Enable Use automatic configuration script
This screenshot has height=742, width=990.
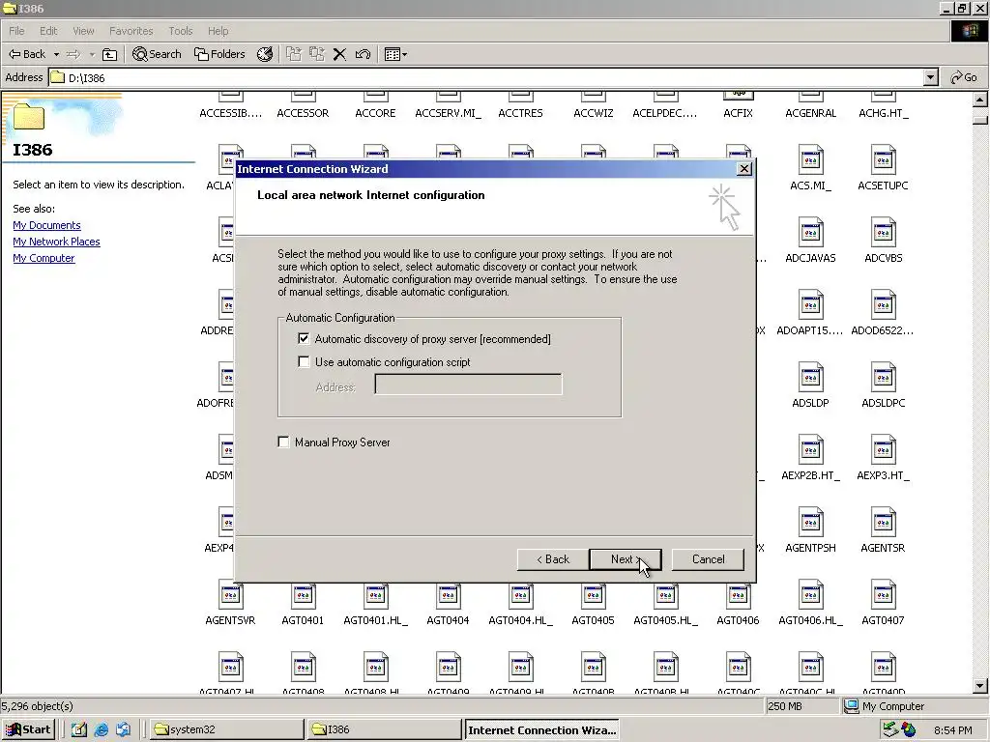tap(304, 362)
